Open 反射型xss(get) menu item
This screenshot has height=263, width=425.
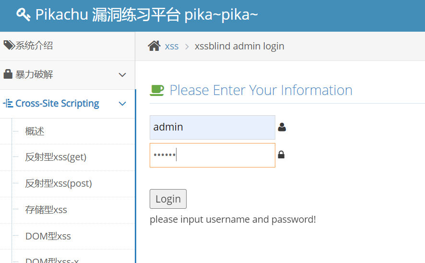56,157
